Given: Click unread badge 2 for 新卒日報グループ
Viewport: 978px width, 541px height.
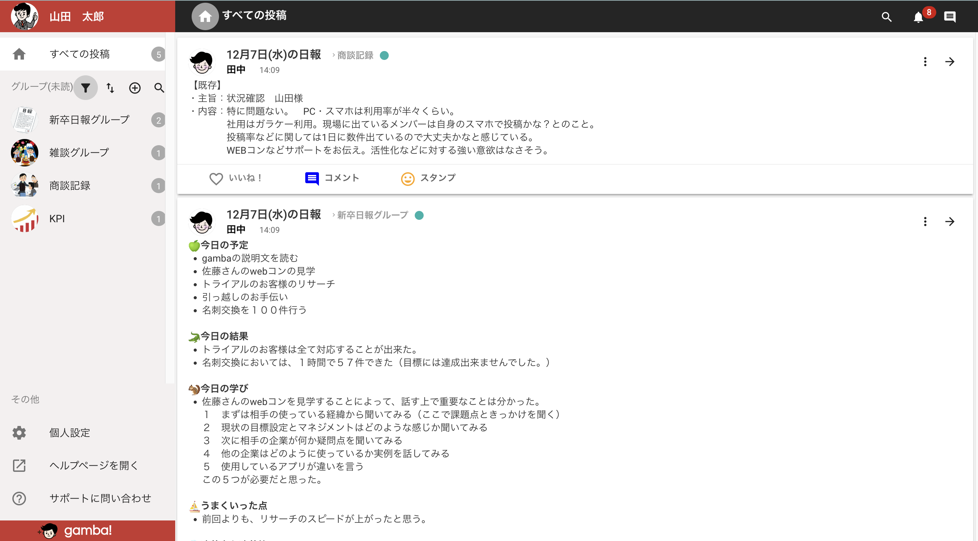Looking at the screenshot, I should tap(158, 121).
